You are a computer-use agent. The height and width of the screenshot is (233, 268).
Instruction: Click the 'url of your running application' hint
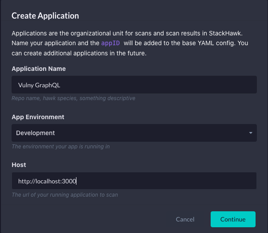click(x=65, y=194)
